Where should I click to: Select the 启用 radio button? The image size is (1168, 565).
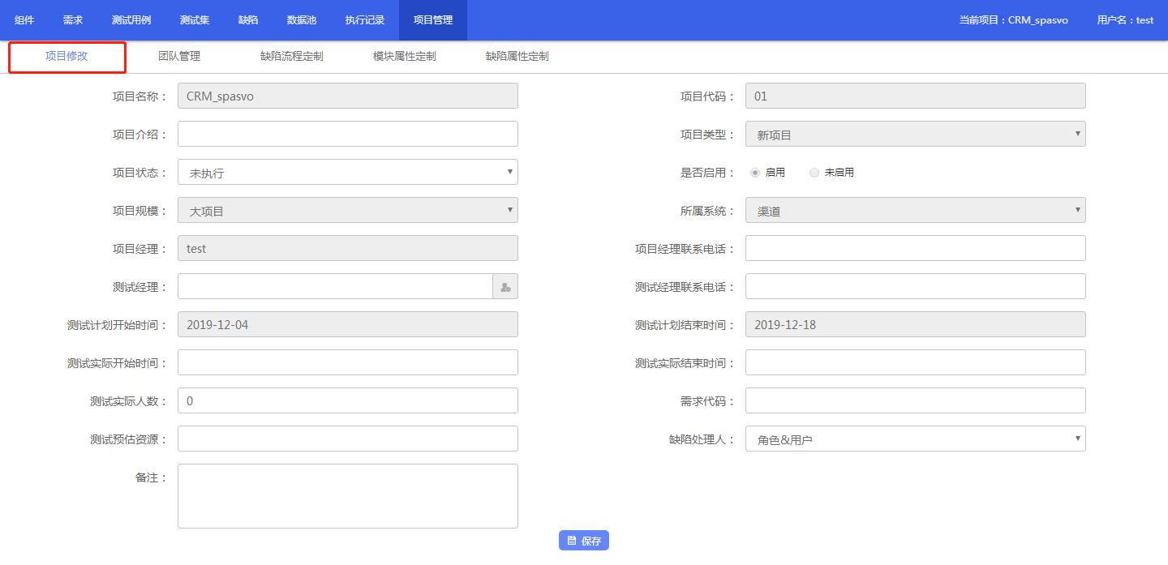tap(755, 173)
